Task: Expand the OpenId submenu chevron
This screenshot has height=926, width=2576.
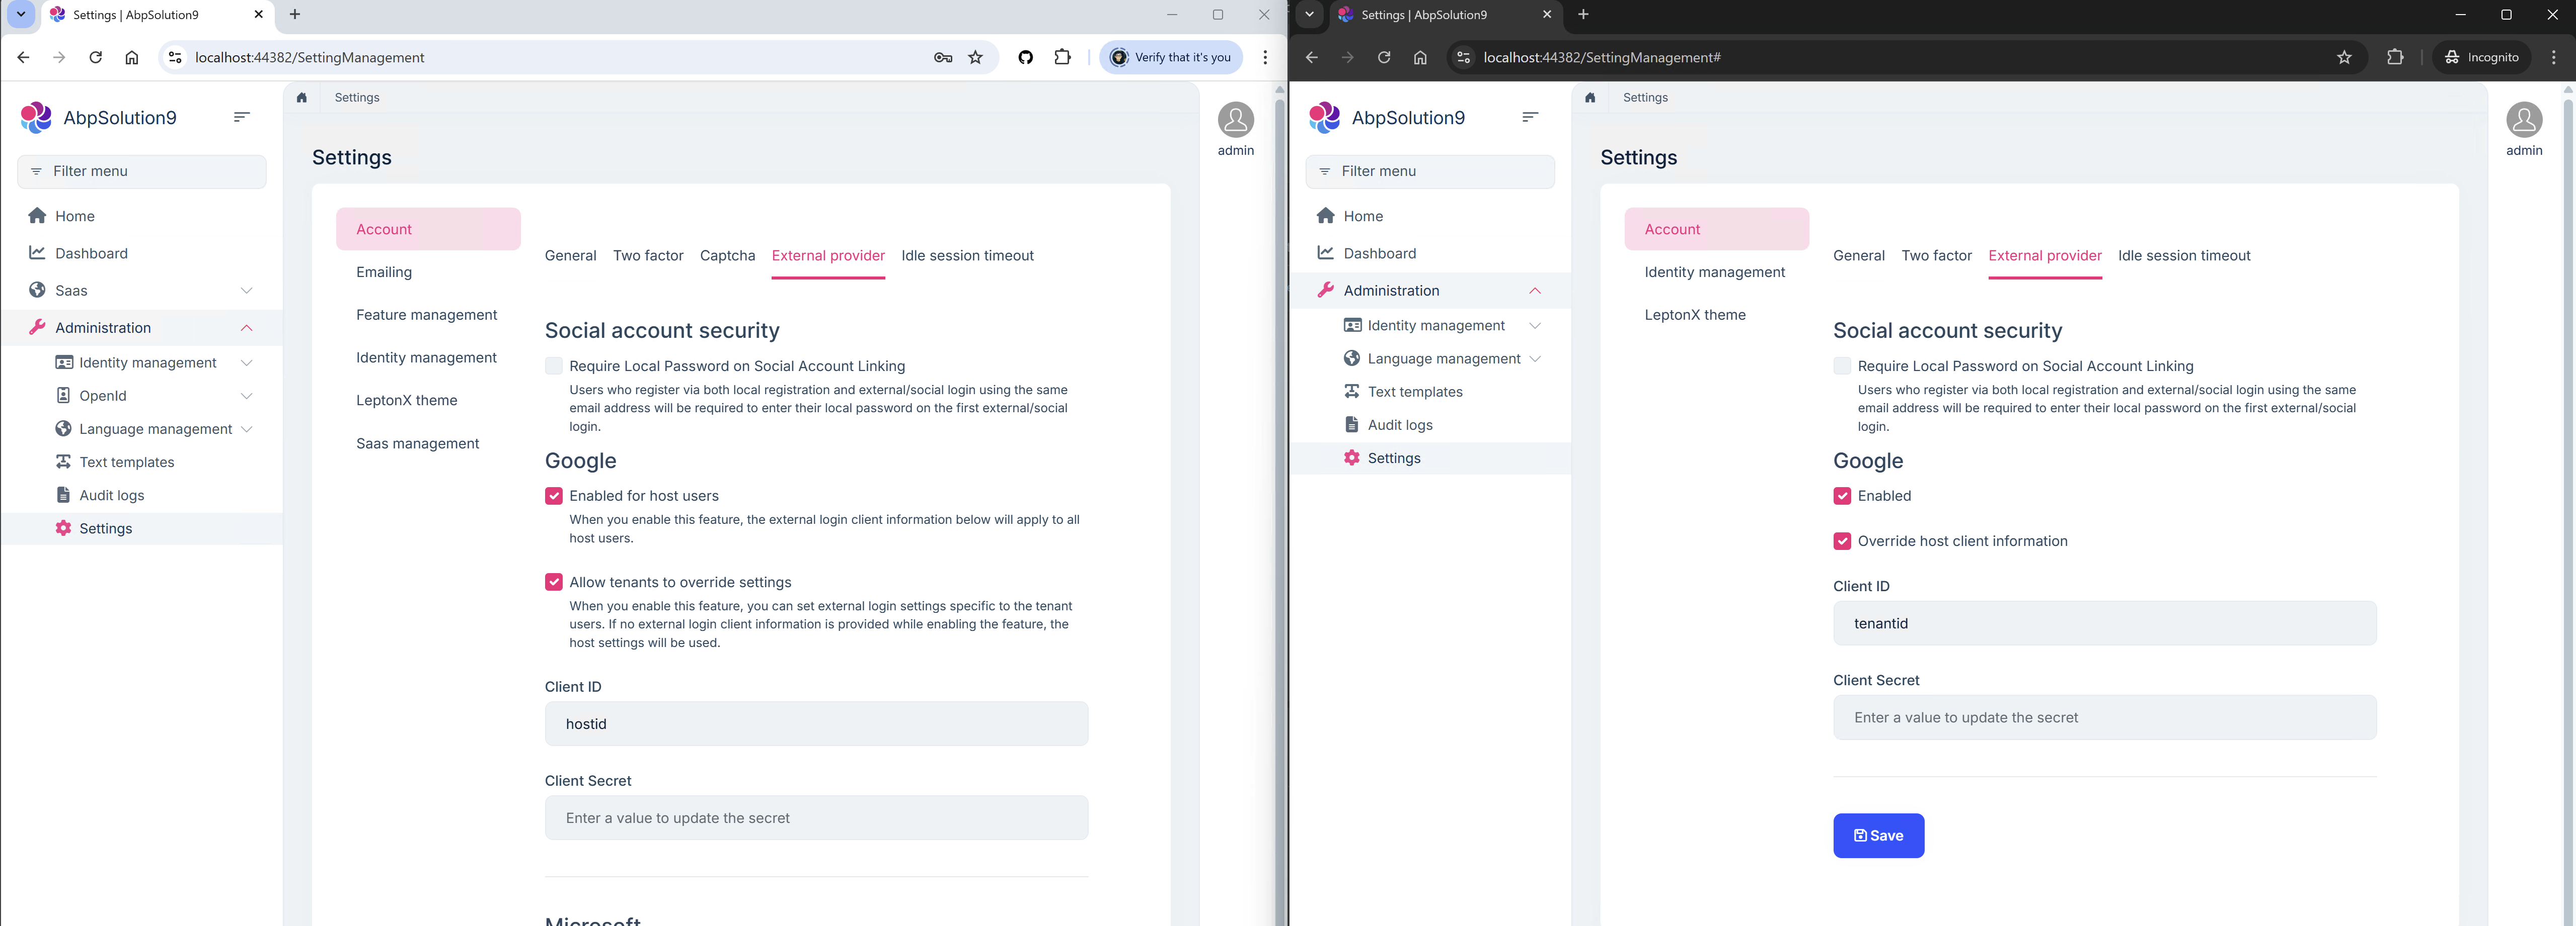Action: [x=246, y=396]
